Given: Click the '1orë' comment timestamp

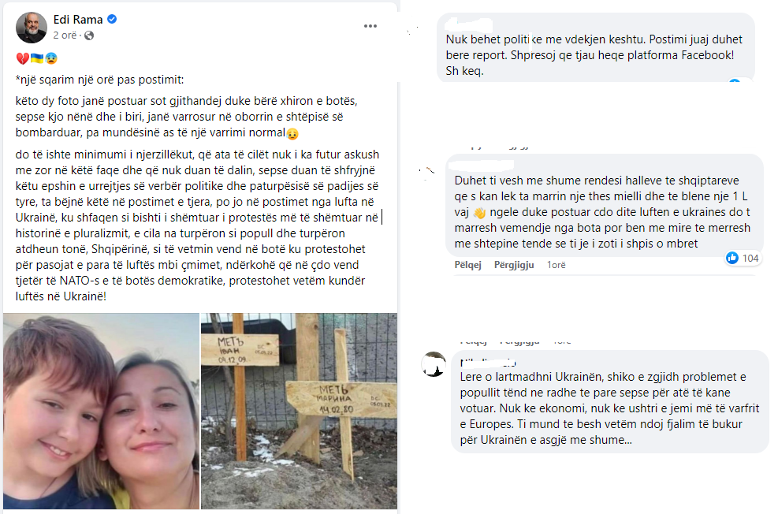Looking at the screenshot, I should click(x=557, y=265).
